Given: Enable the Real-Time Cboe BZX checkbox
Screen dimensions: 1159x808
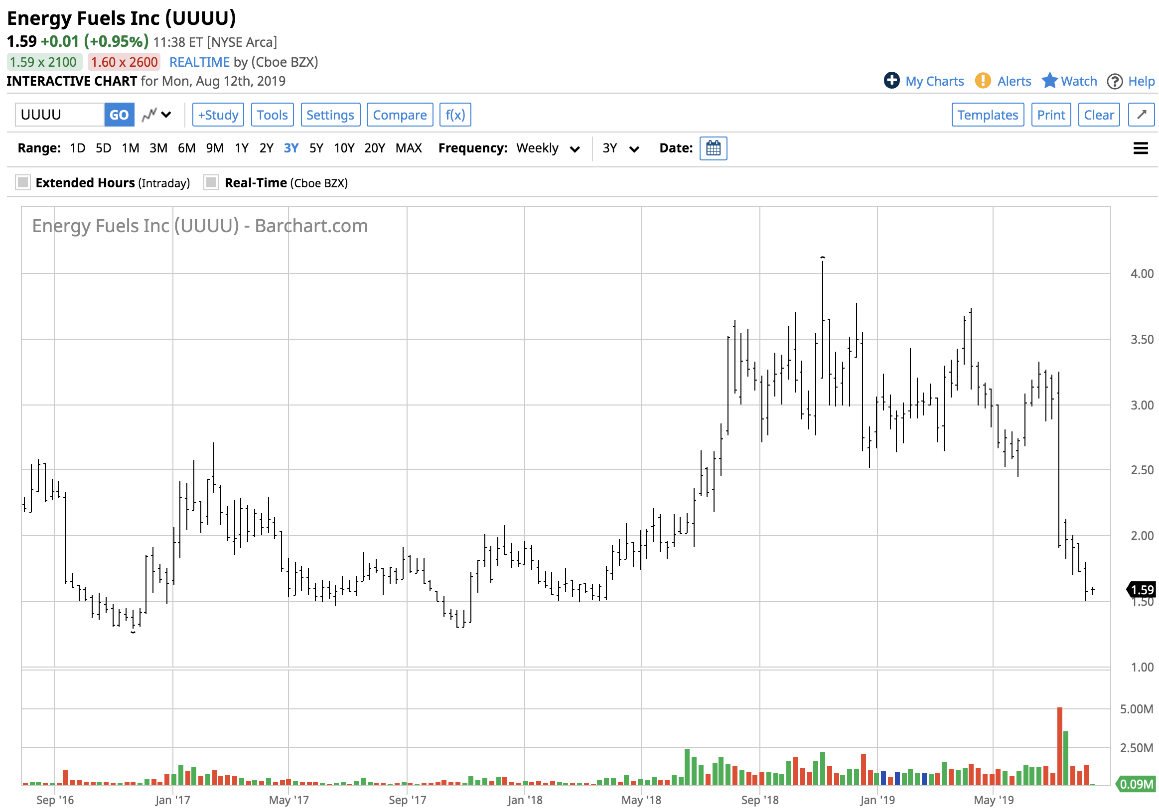Looking at the screenshot, I should pos(211,183).
